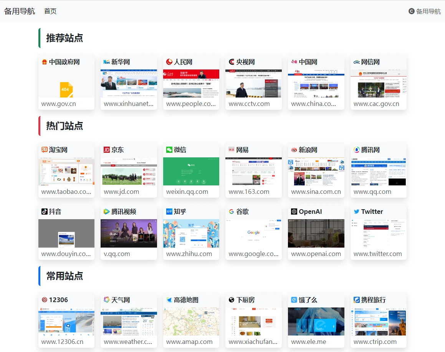Click the Google G favicon icon
Viewport: 445px width, 352px height.
pos(232,212)
